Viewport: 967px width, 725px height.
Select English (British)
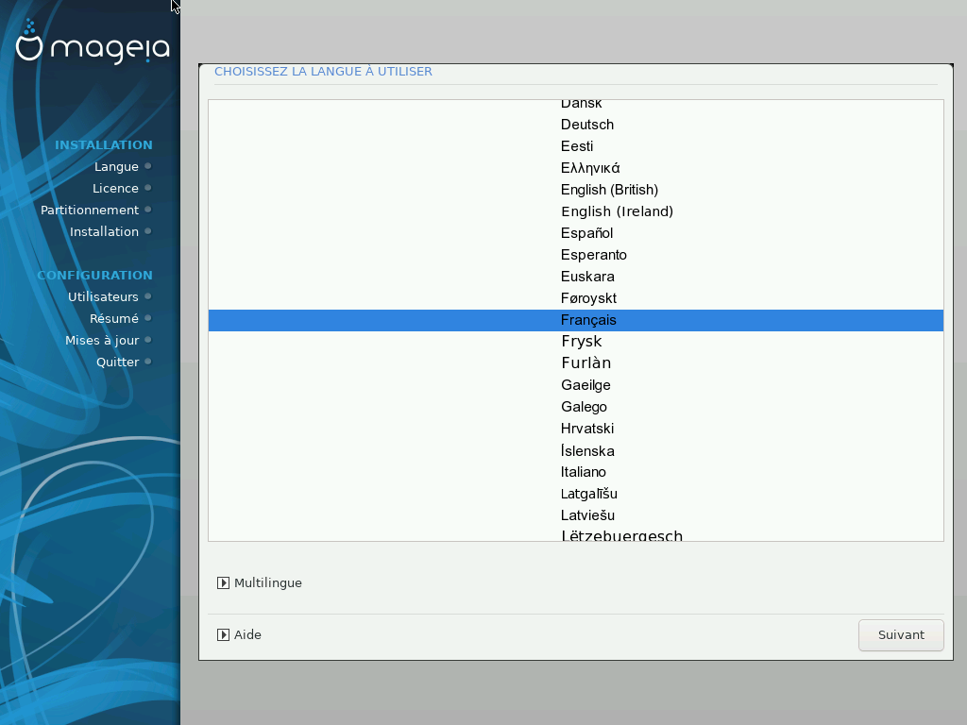(x=576, y=190)
